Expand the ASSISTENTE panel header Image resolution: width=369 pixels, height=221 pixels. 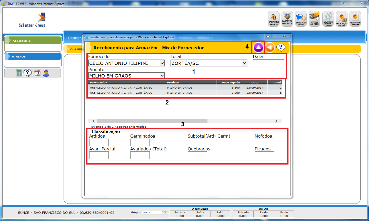click(33, 41)
